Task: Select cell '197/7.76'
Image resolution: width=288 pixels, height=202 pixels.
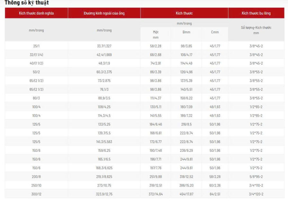Action: (x=156, y=168)
